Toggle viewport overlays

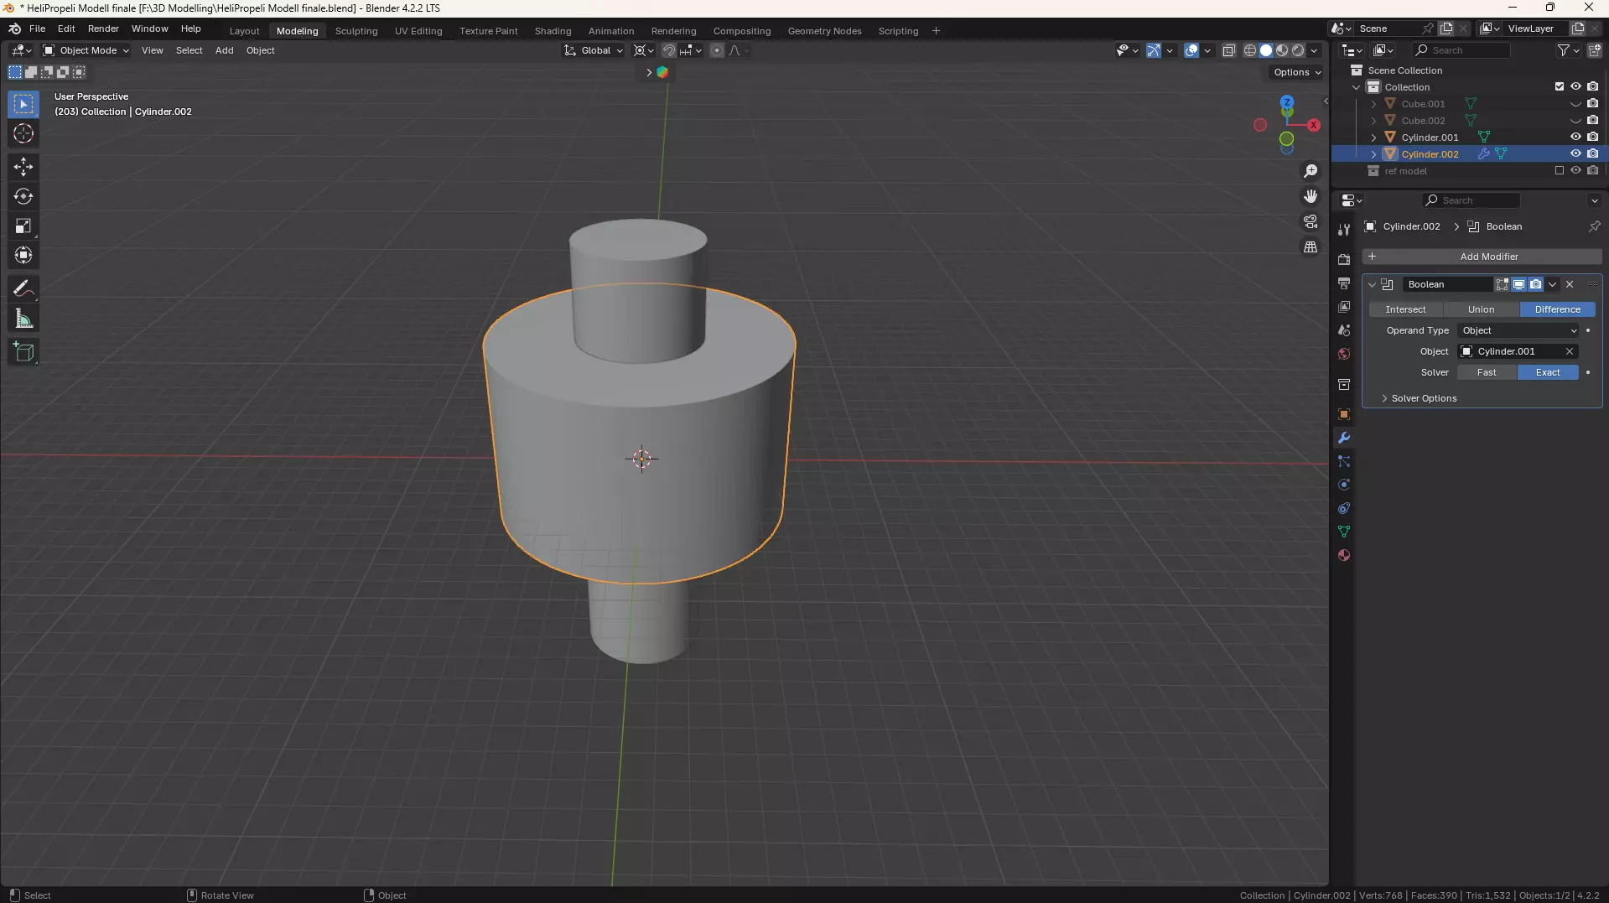click(x=1191, y=50)
